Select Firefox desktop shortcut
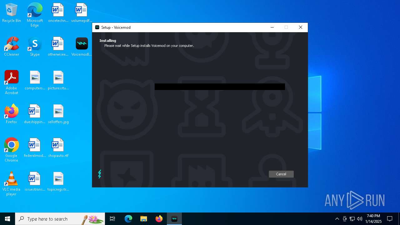 [x=12, y=114]
